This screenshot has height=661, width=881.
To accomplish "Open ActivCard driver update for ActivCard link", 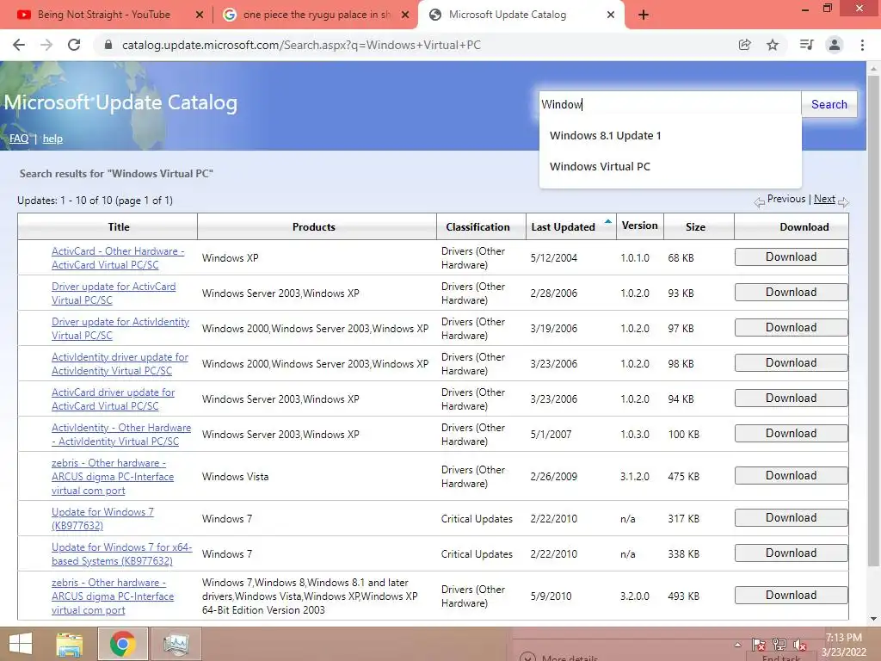I will (113, 399).
